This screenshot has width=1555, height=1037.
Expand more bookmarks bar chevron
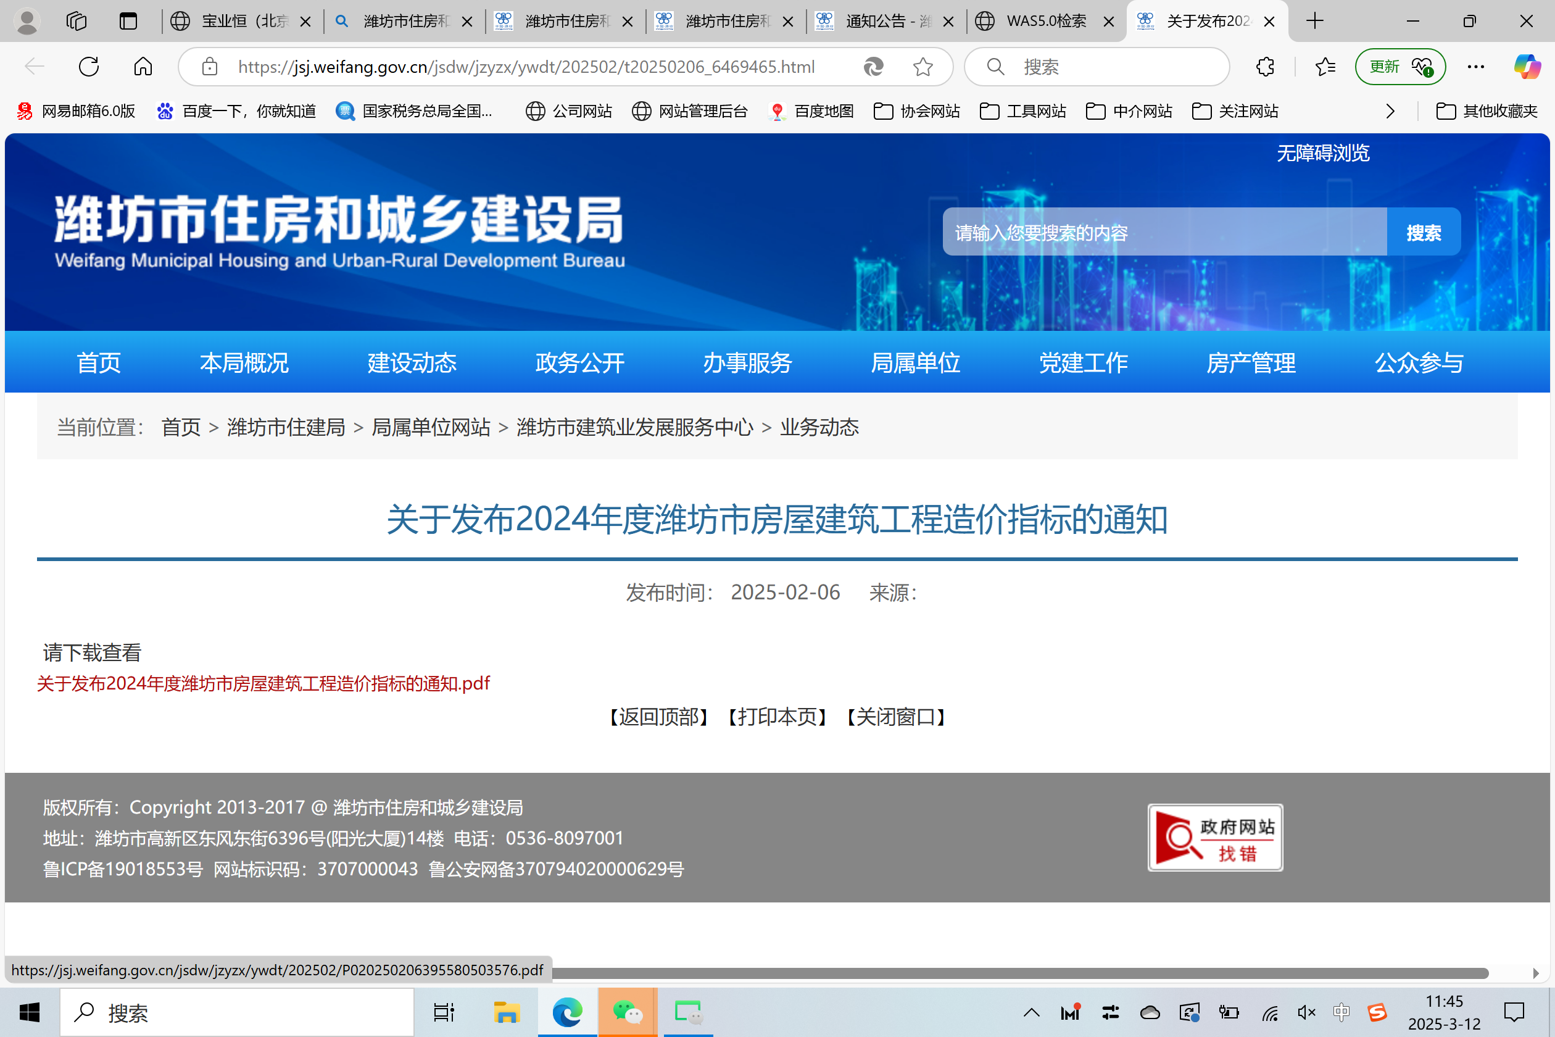tap(1390, 111)
